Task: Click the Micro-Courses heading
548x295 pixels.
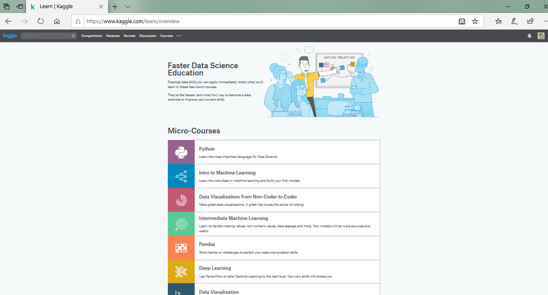Action: pos(194,131)
